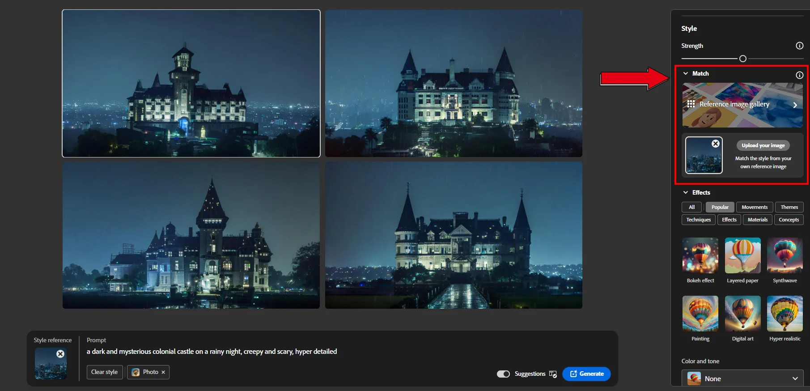Switch to Materials effects tab
Image resolution: width=810 pixels, height=391 pixels.
point(758,220)
